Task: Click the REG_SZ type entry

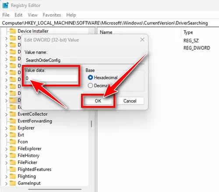Action: (x=191, y=41)
